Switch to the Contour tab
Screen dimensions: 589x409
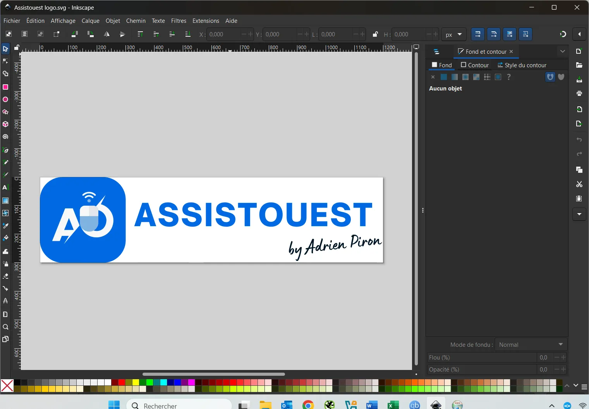pos(475,65)
